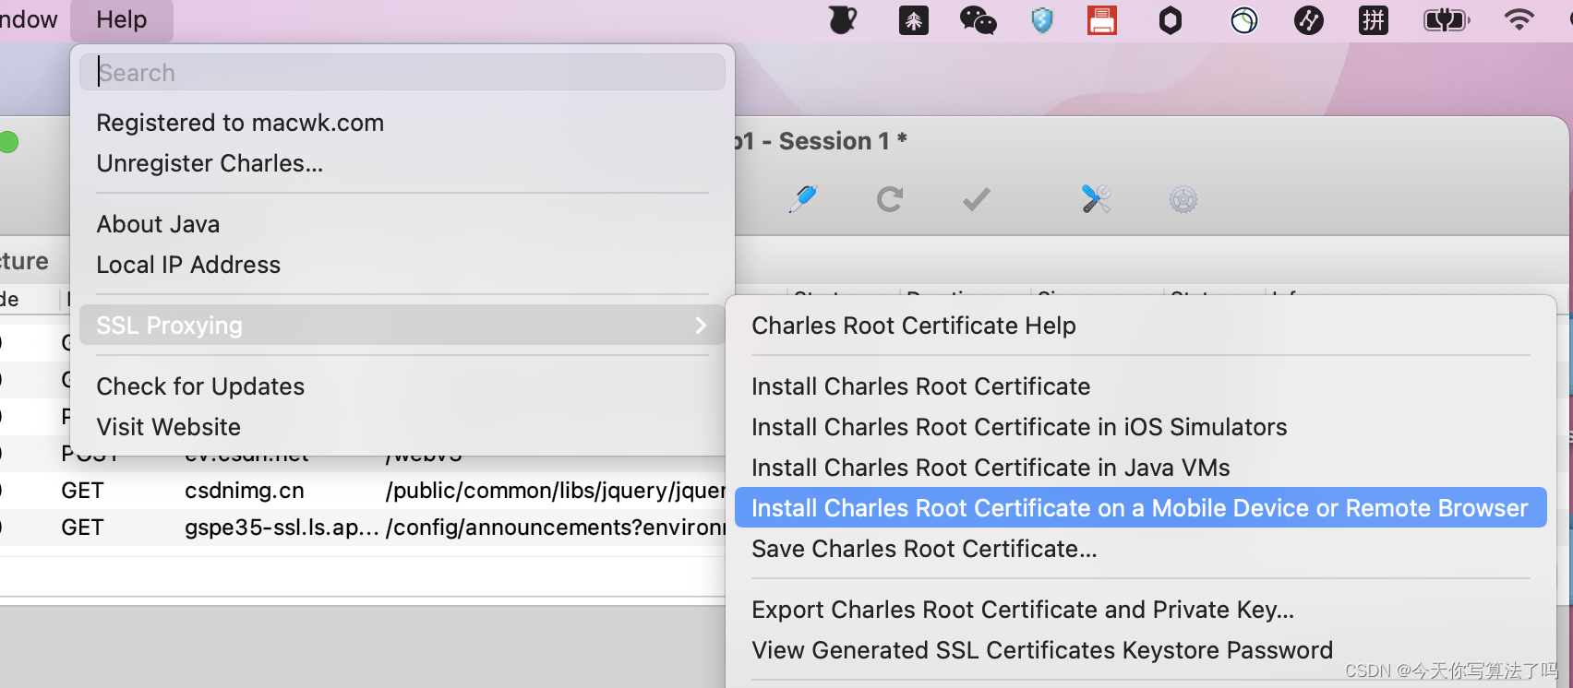The width and height of the screenshot is (1573, 688).
Task: Click the green window zoom button
Action: (7, 142)
